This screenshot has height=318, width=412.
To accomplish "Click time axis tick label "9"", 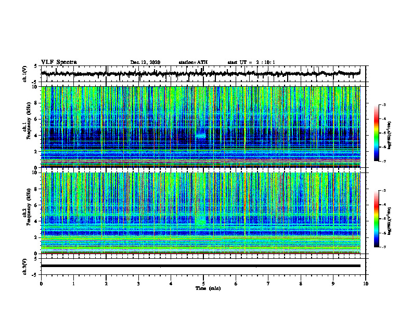I will point(333,284).
